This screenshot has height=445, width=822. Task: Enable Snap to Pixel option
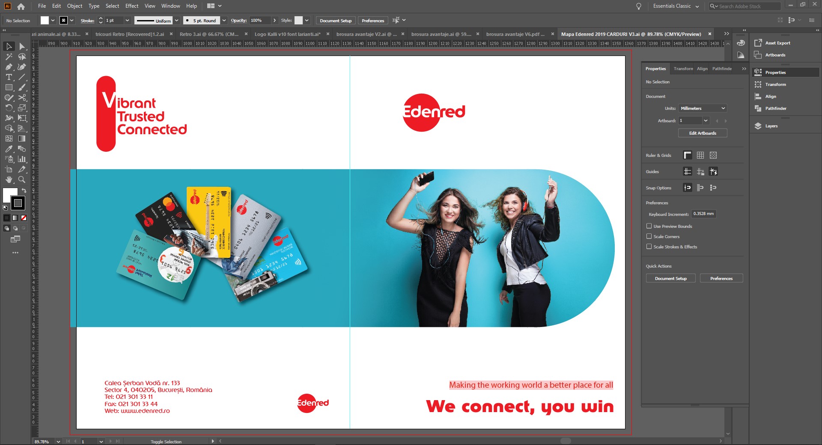coord(713,188)
